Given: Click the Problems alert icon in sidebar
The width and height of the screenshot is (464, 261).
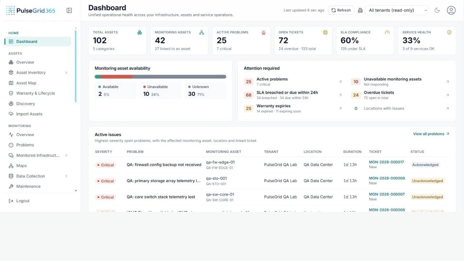Looking at the screenshot, I should click(11, 145).
